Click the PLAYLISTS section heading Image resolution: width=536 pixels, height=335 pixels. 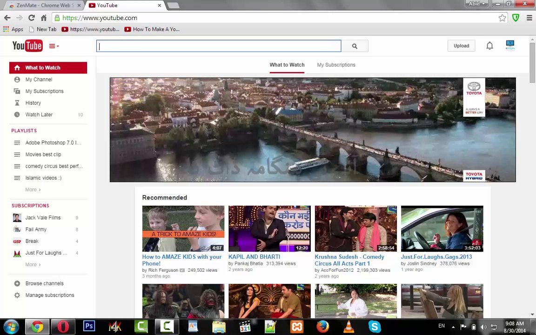(x=24, y=131)
